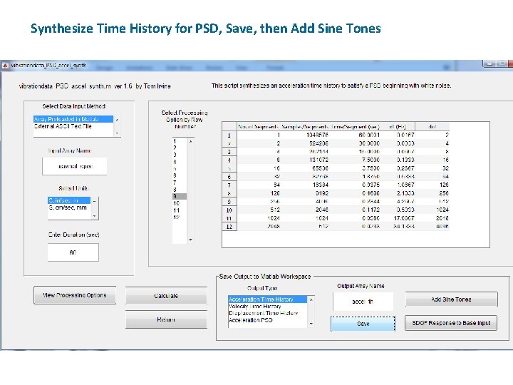Image resolution: width=513 pixels, height=385 pixels.
Task: Select 'Array Preloaded in Matlab' input method
Action: pyautogui.click(x=73, y=119)
